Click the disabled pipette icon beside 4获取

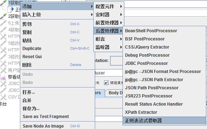coord(3,30)
